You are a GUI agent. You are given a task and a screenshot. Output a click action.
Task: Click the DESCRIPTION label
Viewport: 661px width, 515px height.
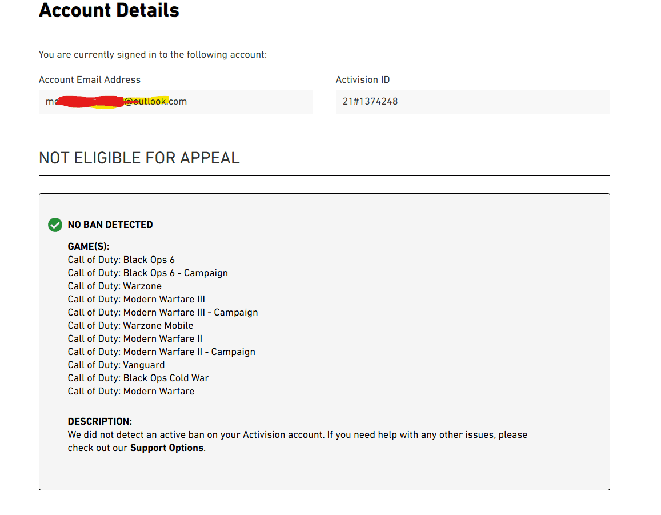(100, 421)
